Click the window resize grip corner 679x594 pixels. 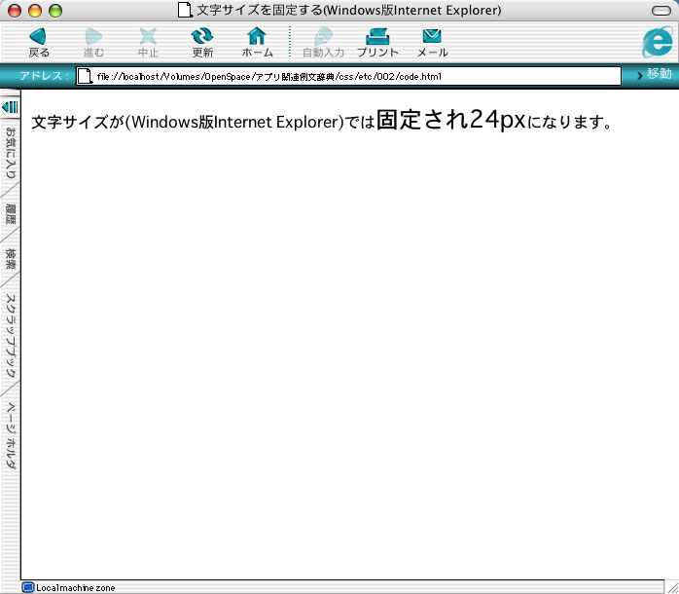[x=671, y=587]
